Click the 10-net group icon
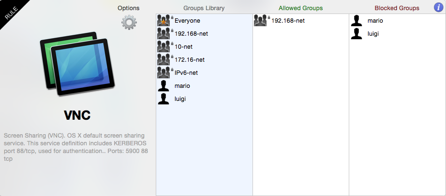 click(x=164, y=47)
